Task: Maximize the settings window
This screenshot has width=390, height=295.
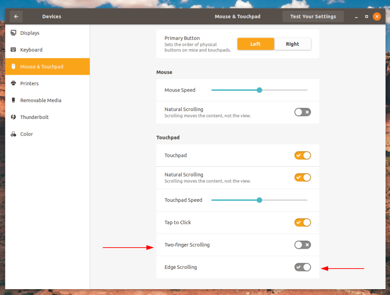Action: pos(367,17)
